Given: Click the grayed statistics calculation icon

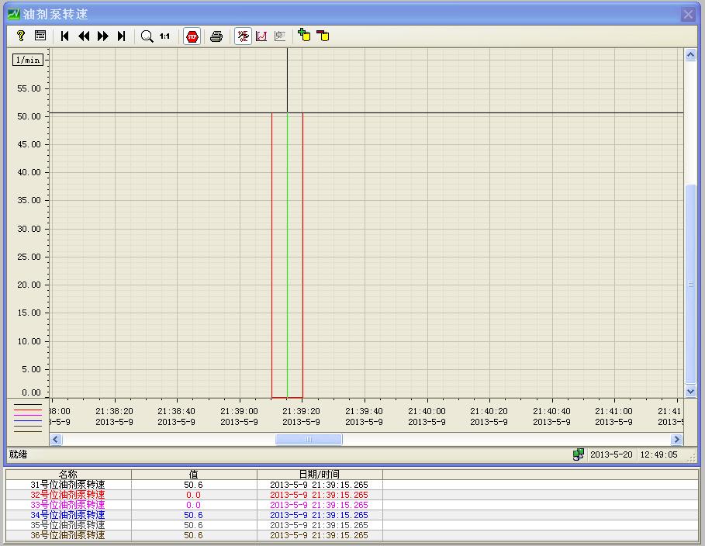Looking at the screenshot, I should pyautogui.click(x=280, y=36).
